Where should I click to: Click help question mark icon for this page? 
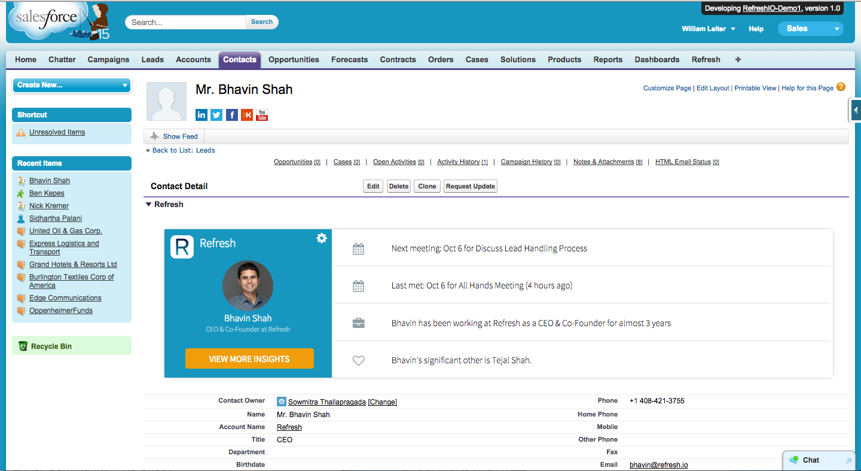(x=841, y=87)
